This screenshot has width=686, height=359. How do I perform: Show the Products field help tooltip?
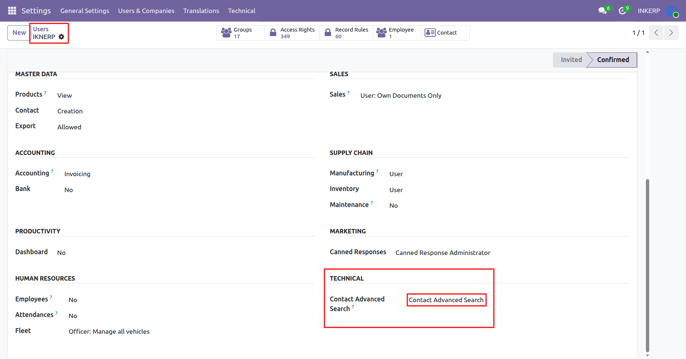tap(45, 92)
